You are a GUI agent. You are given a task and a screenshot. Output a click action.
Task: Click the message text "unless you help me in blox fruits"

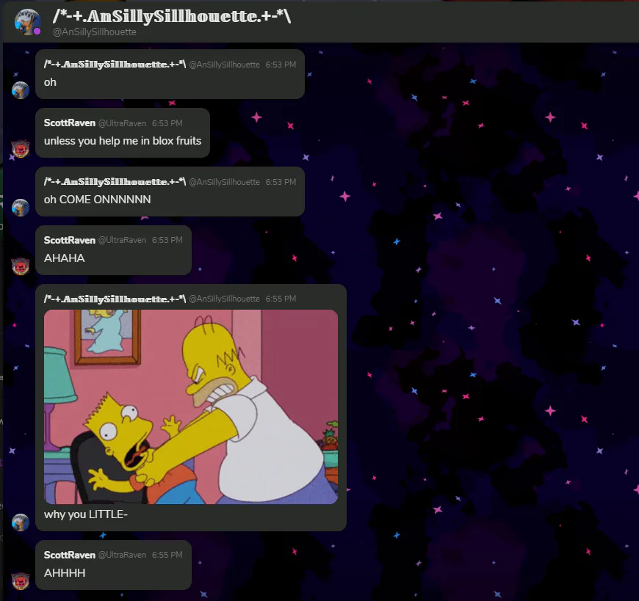[x=123, y=141]
